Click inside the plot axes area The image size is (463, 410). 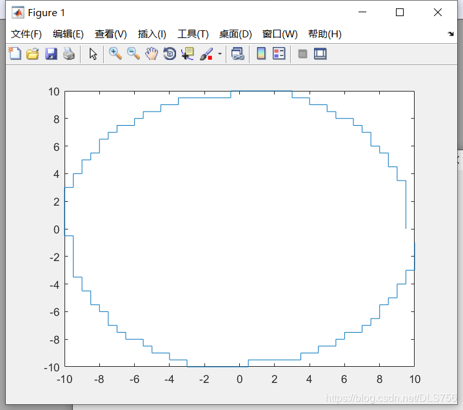[239, 229]
